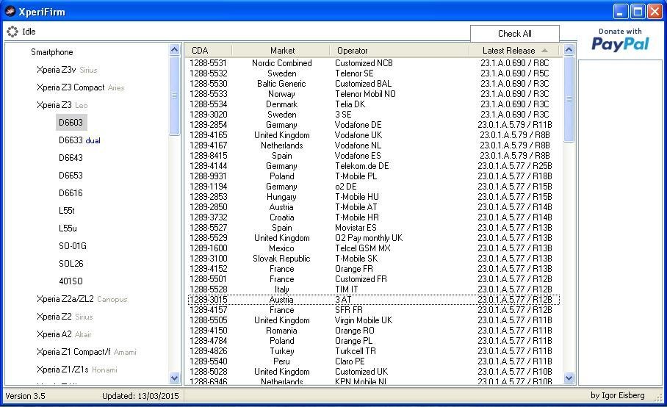The width and height of the screenshot is (667, 407).
Task: Select model D6653
Action: [x=71, y=176]
